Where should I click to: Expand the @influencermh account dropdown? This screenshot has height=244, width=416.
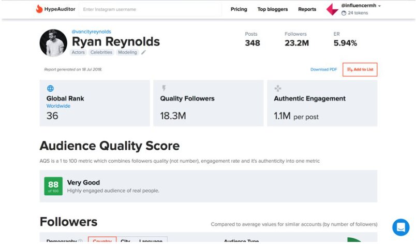click(x=361, y=6)
